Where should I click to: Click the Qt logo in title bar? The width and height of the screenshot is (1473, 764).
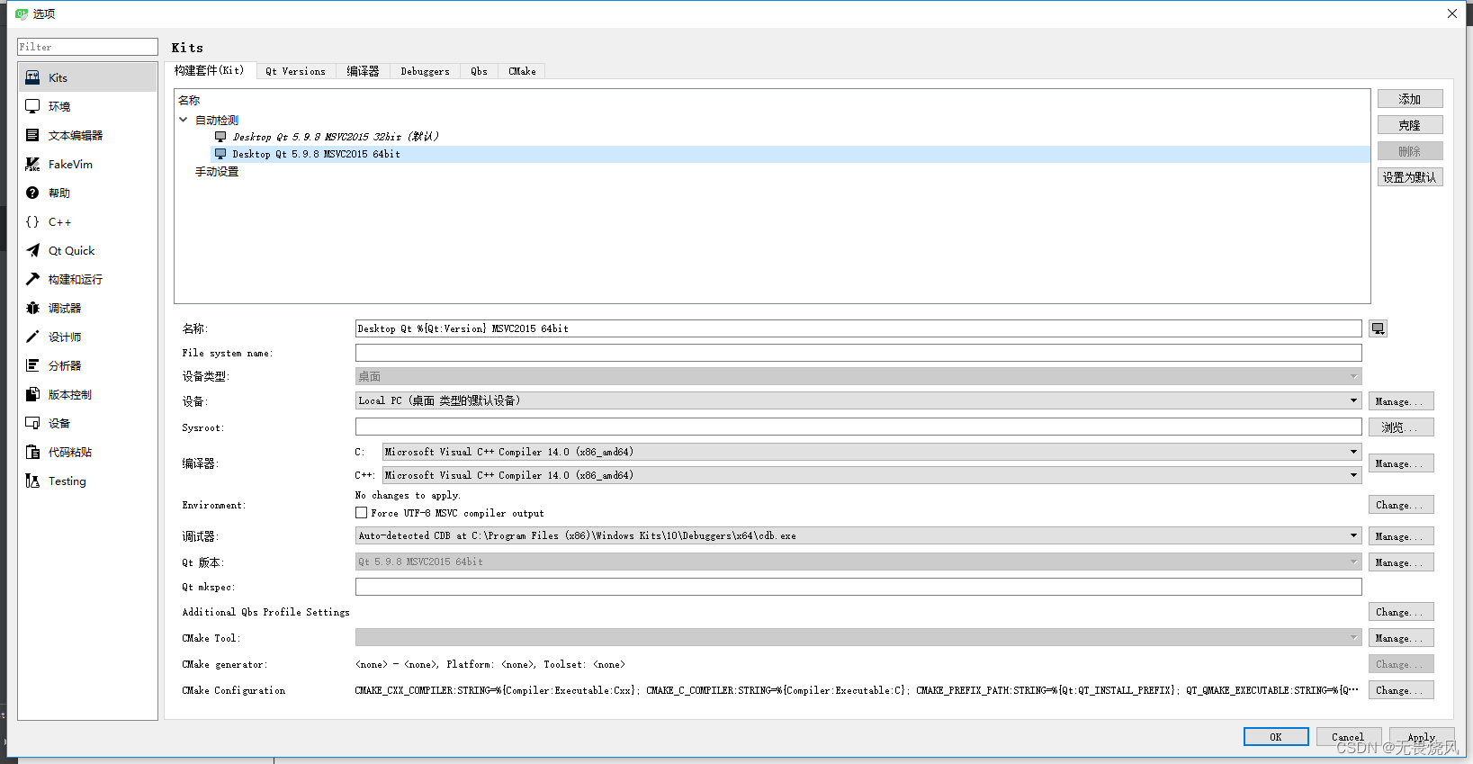pos(22,13)
